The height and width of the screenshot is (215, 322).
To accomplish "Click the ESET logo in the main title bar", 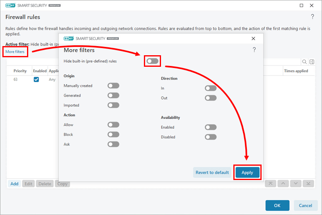I will [10, 6].
